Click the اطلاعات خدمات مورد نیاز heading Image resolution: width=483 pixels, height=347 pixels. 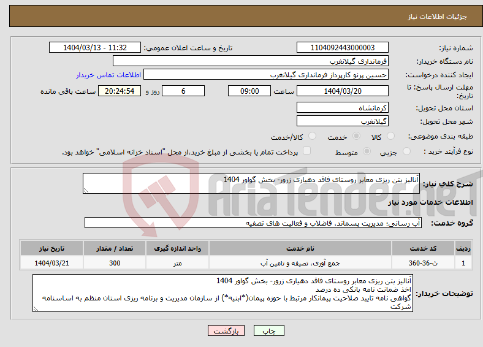pyautogui.click(x=430, y=202)
